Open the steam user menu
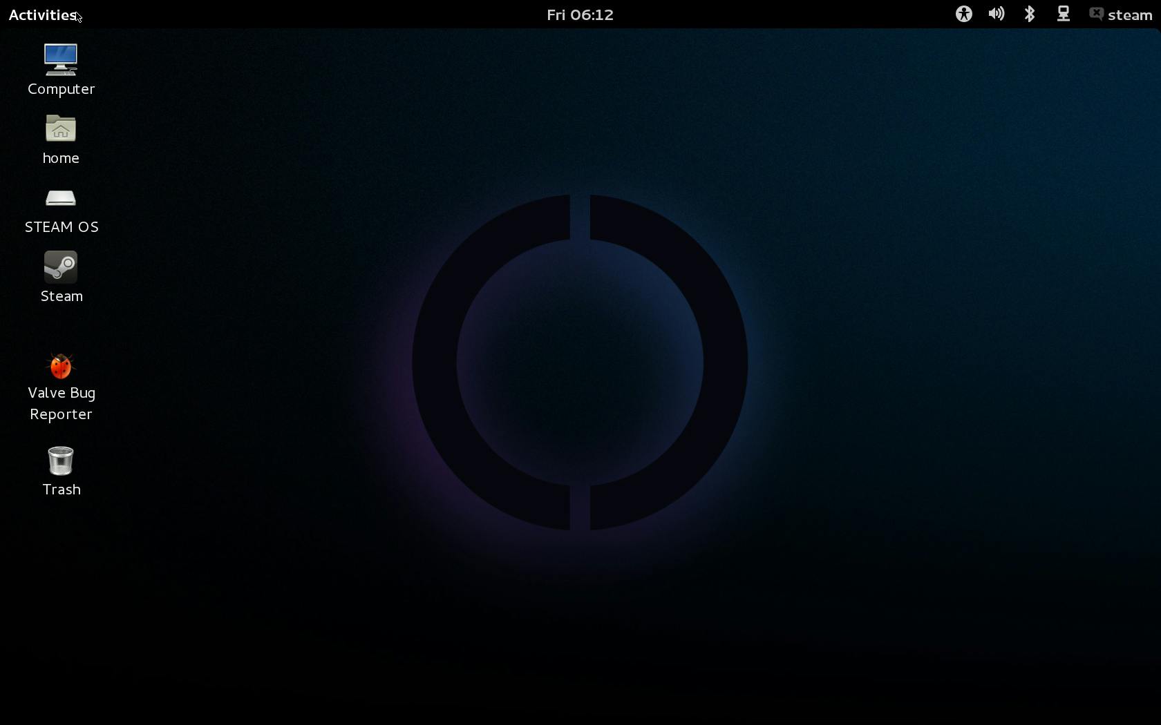 tap(1130, 15)
